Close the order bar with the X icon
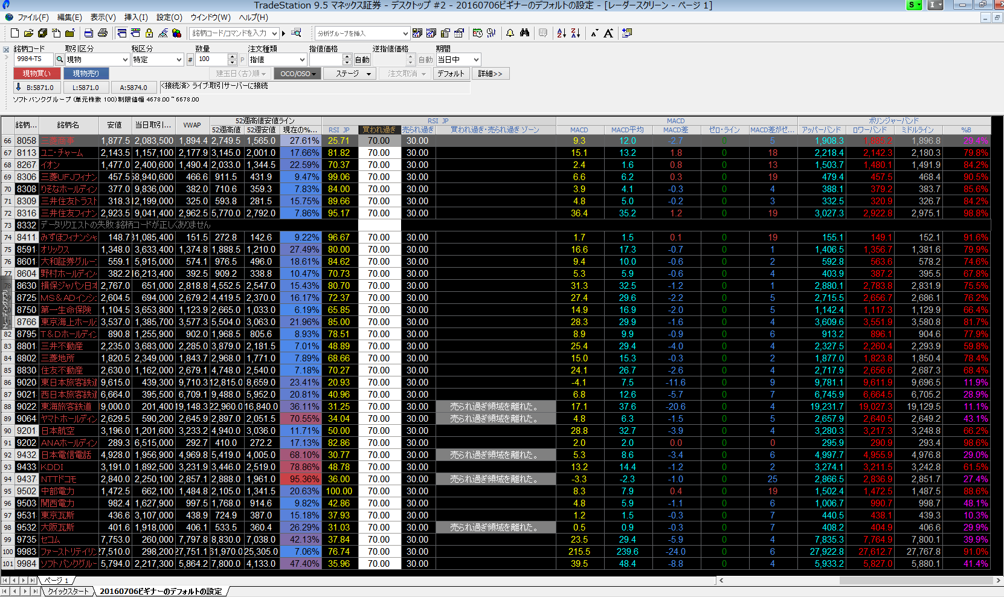This screenshot has height=597, width=1004. 6,50
